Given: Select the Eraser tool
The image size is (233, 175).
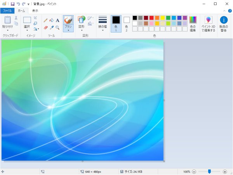Looking at the screenshot, I should [x=45, y=27].
